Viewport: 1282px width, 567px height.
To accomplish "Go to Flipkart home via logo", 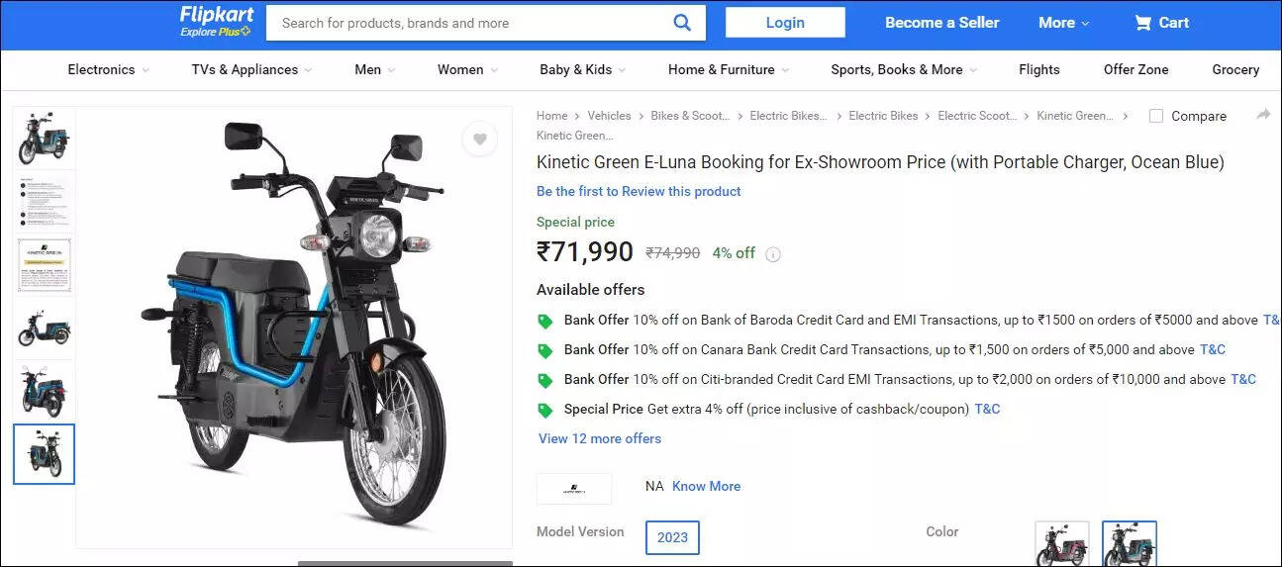I will pos(216,22).
